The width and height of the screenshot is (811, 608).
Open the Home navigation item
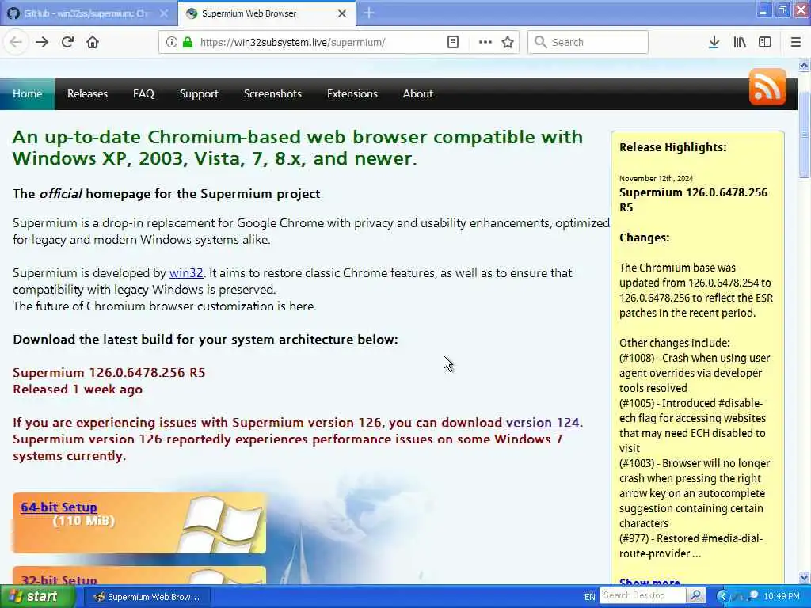tap(28, 93)
